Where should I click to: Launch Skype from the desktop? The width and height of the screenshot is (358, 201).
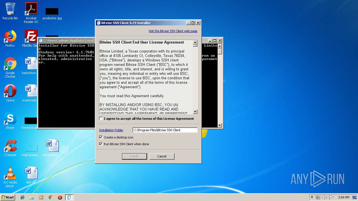tap(10, 121)
